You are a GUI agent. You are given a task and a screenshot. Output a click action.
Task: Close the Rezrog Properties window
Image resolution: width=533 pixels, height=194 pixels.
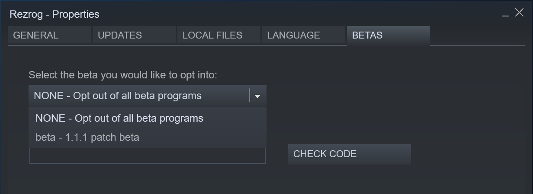pyautogui.click(x=519, y=13)
